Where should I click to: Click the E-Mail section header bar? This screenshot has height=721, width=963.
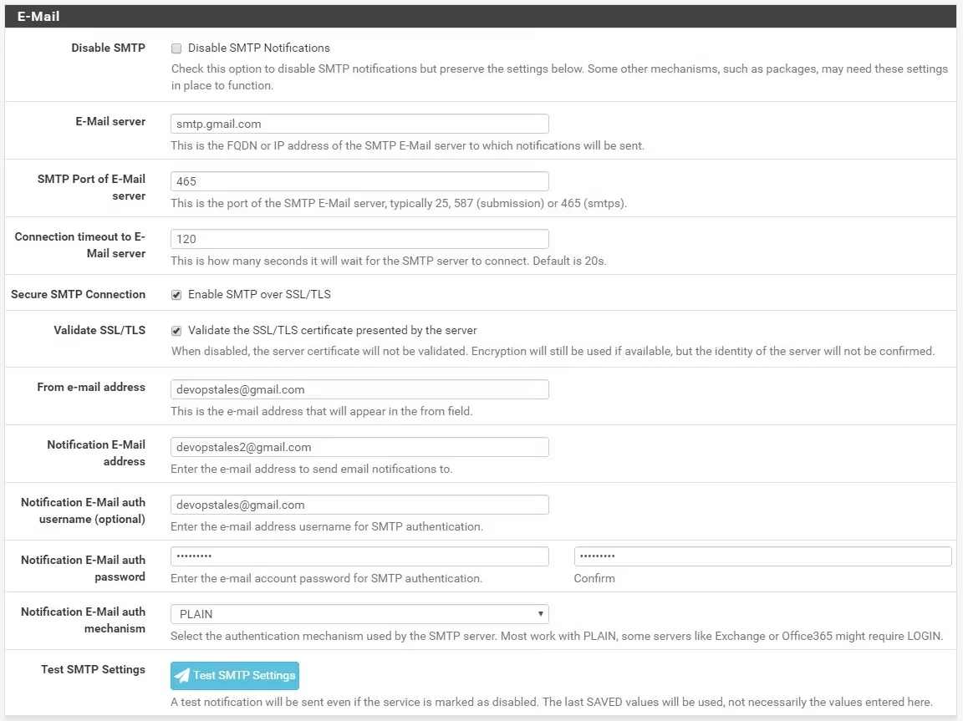pos(481,16)
